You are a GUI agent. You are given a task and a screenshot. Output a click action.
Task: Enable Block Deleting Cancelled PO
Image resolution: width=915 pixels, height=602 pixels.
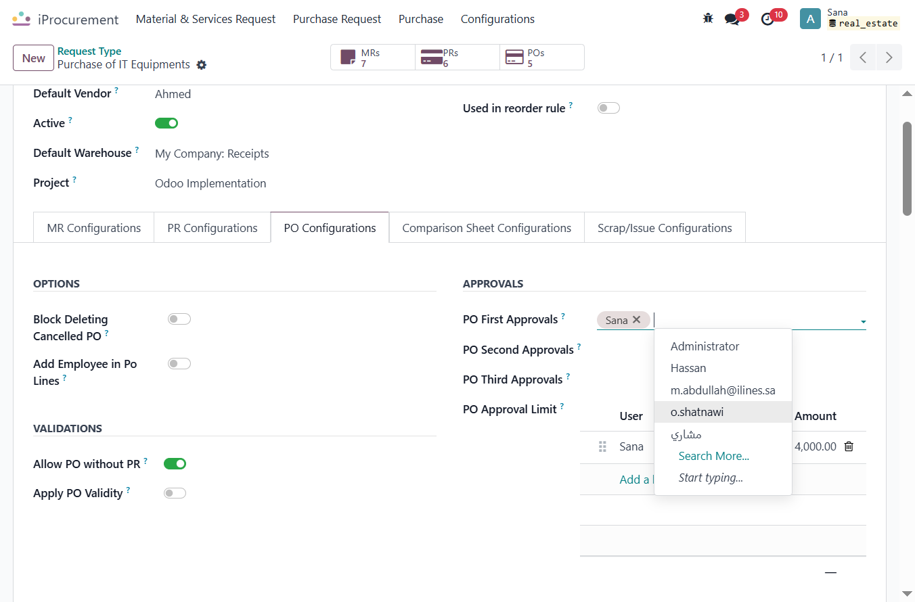179,319
